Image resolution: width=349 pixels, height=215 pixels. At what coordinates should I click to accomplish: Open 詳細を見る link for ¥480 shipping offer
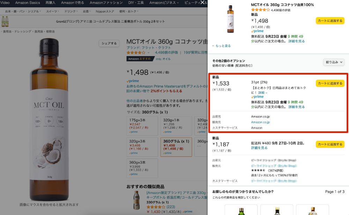click(259, 148)
